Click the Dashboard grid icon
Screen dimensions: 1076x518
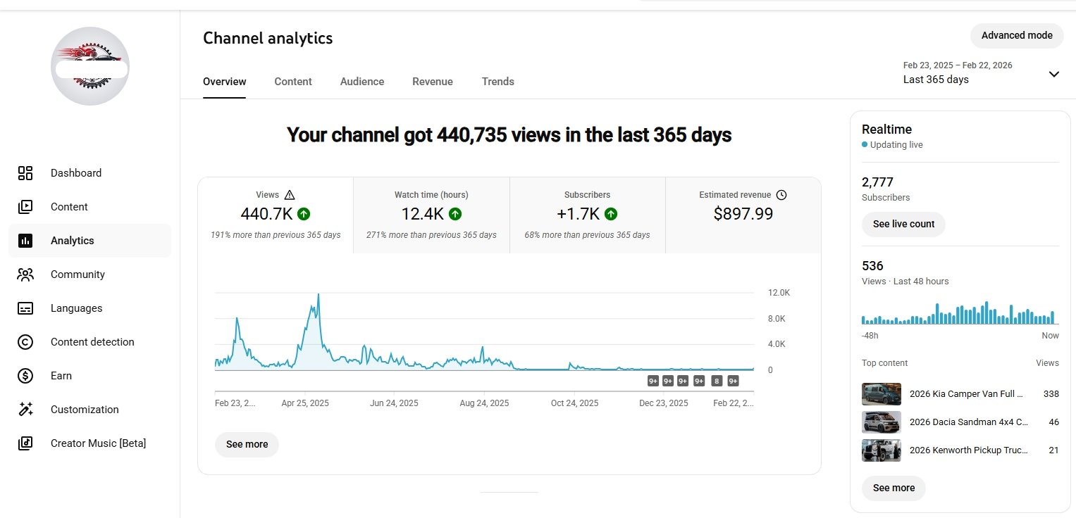point(25,173)
